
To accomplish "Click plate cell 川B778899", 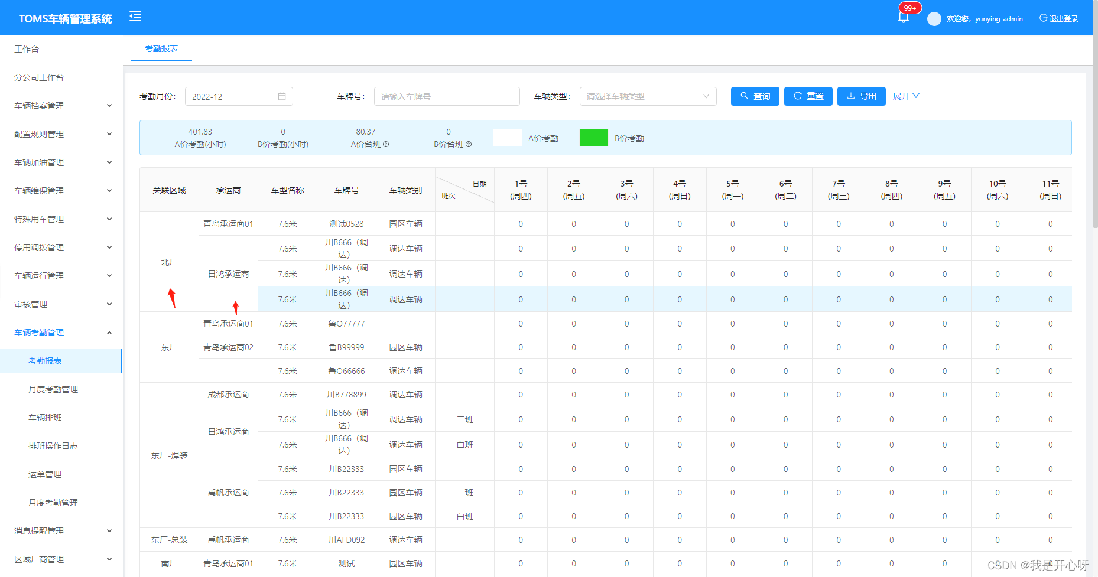I will pyautogui.click(x=346, y=395).
